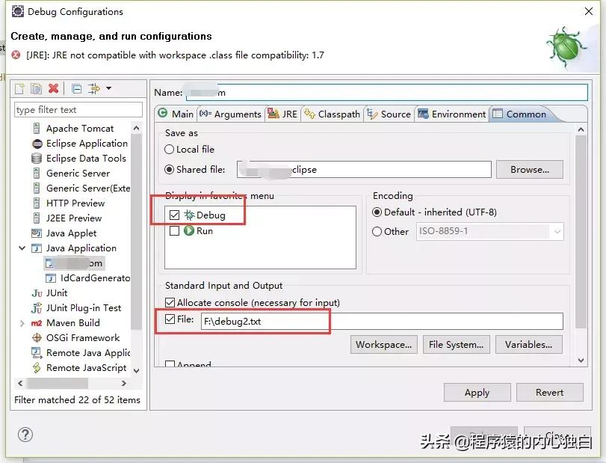Image resolution: width=606 pixels, height=463 pixels.
Task: Click the bug icon beside Debug favorite
Action: coord(189,215)
